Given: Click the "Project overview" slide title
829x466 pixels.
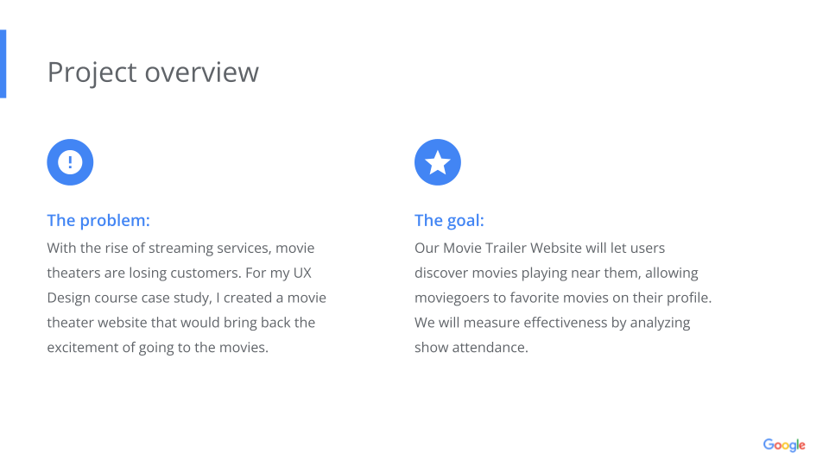Looking at the screenshot, I should pyautogui.click(x=153, y=72).
